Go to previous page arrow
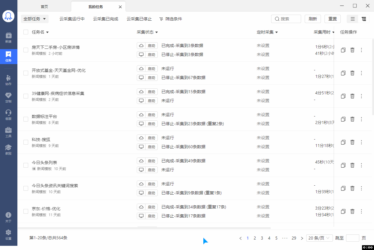The height and width of the screenshot is (250, 374). tap(241, 238)
